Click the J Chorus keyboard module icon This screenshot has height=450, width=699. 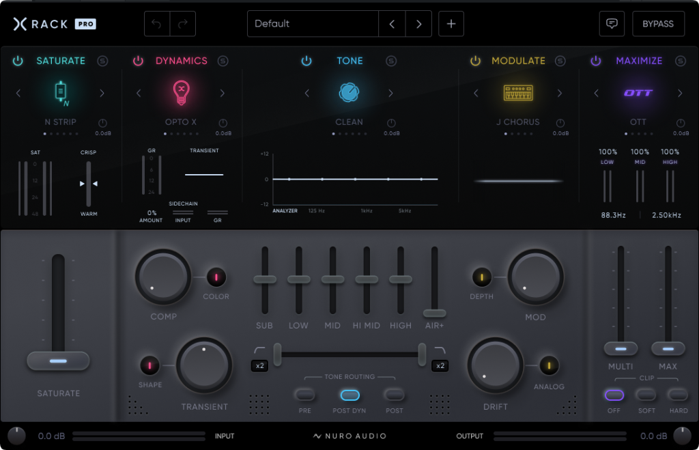[518, 93]
